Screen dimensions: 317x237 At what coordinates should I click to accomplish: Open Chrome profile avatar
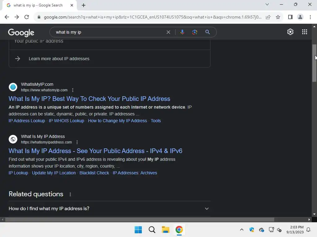[x=300, y=17]
